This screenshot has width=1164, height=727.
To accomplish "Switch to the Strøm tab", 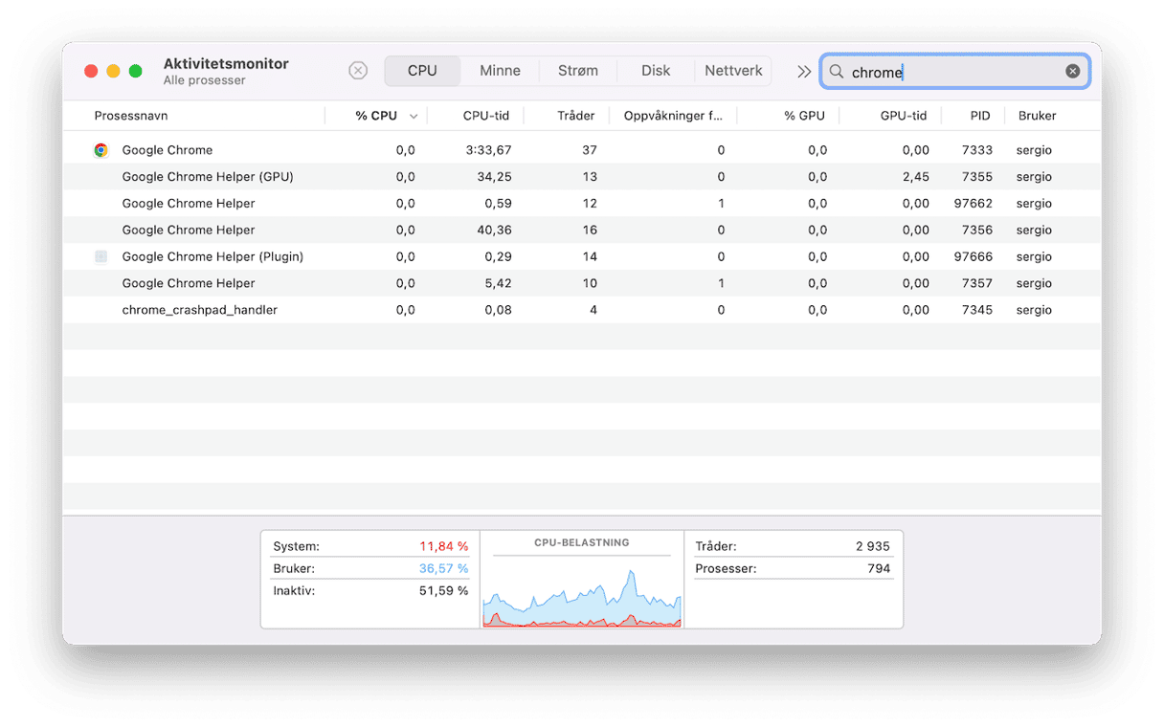I will pos(578,71).
